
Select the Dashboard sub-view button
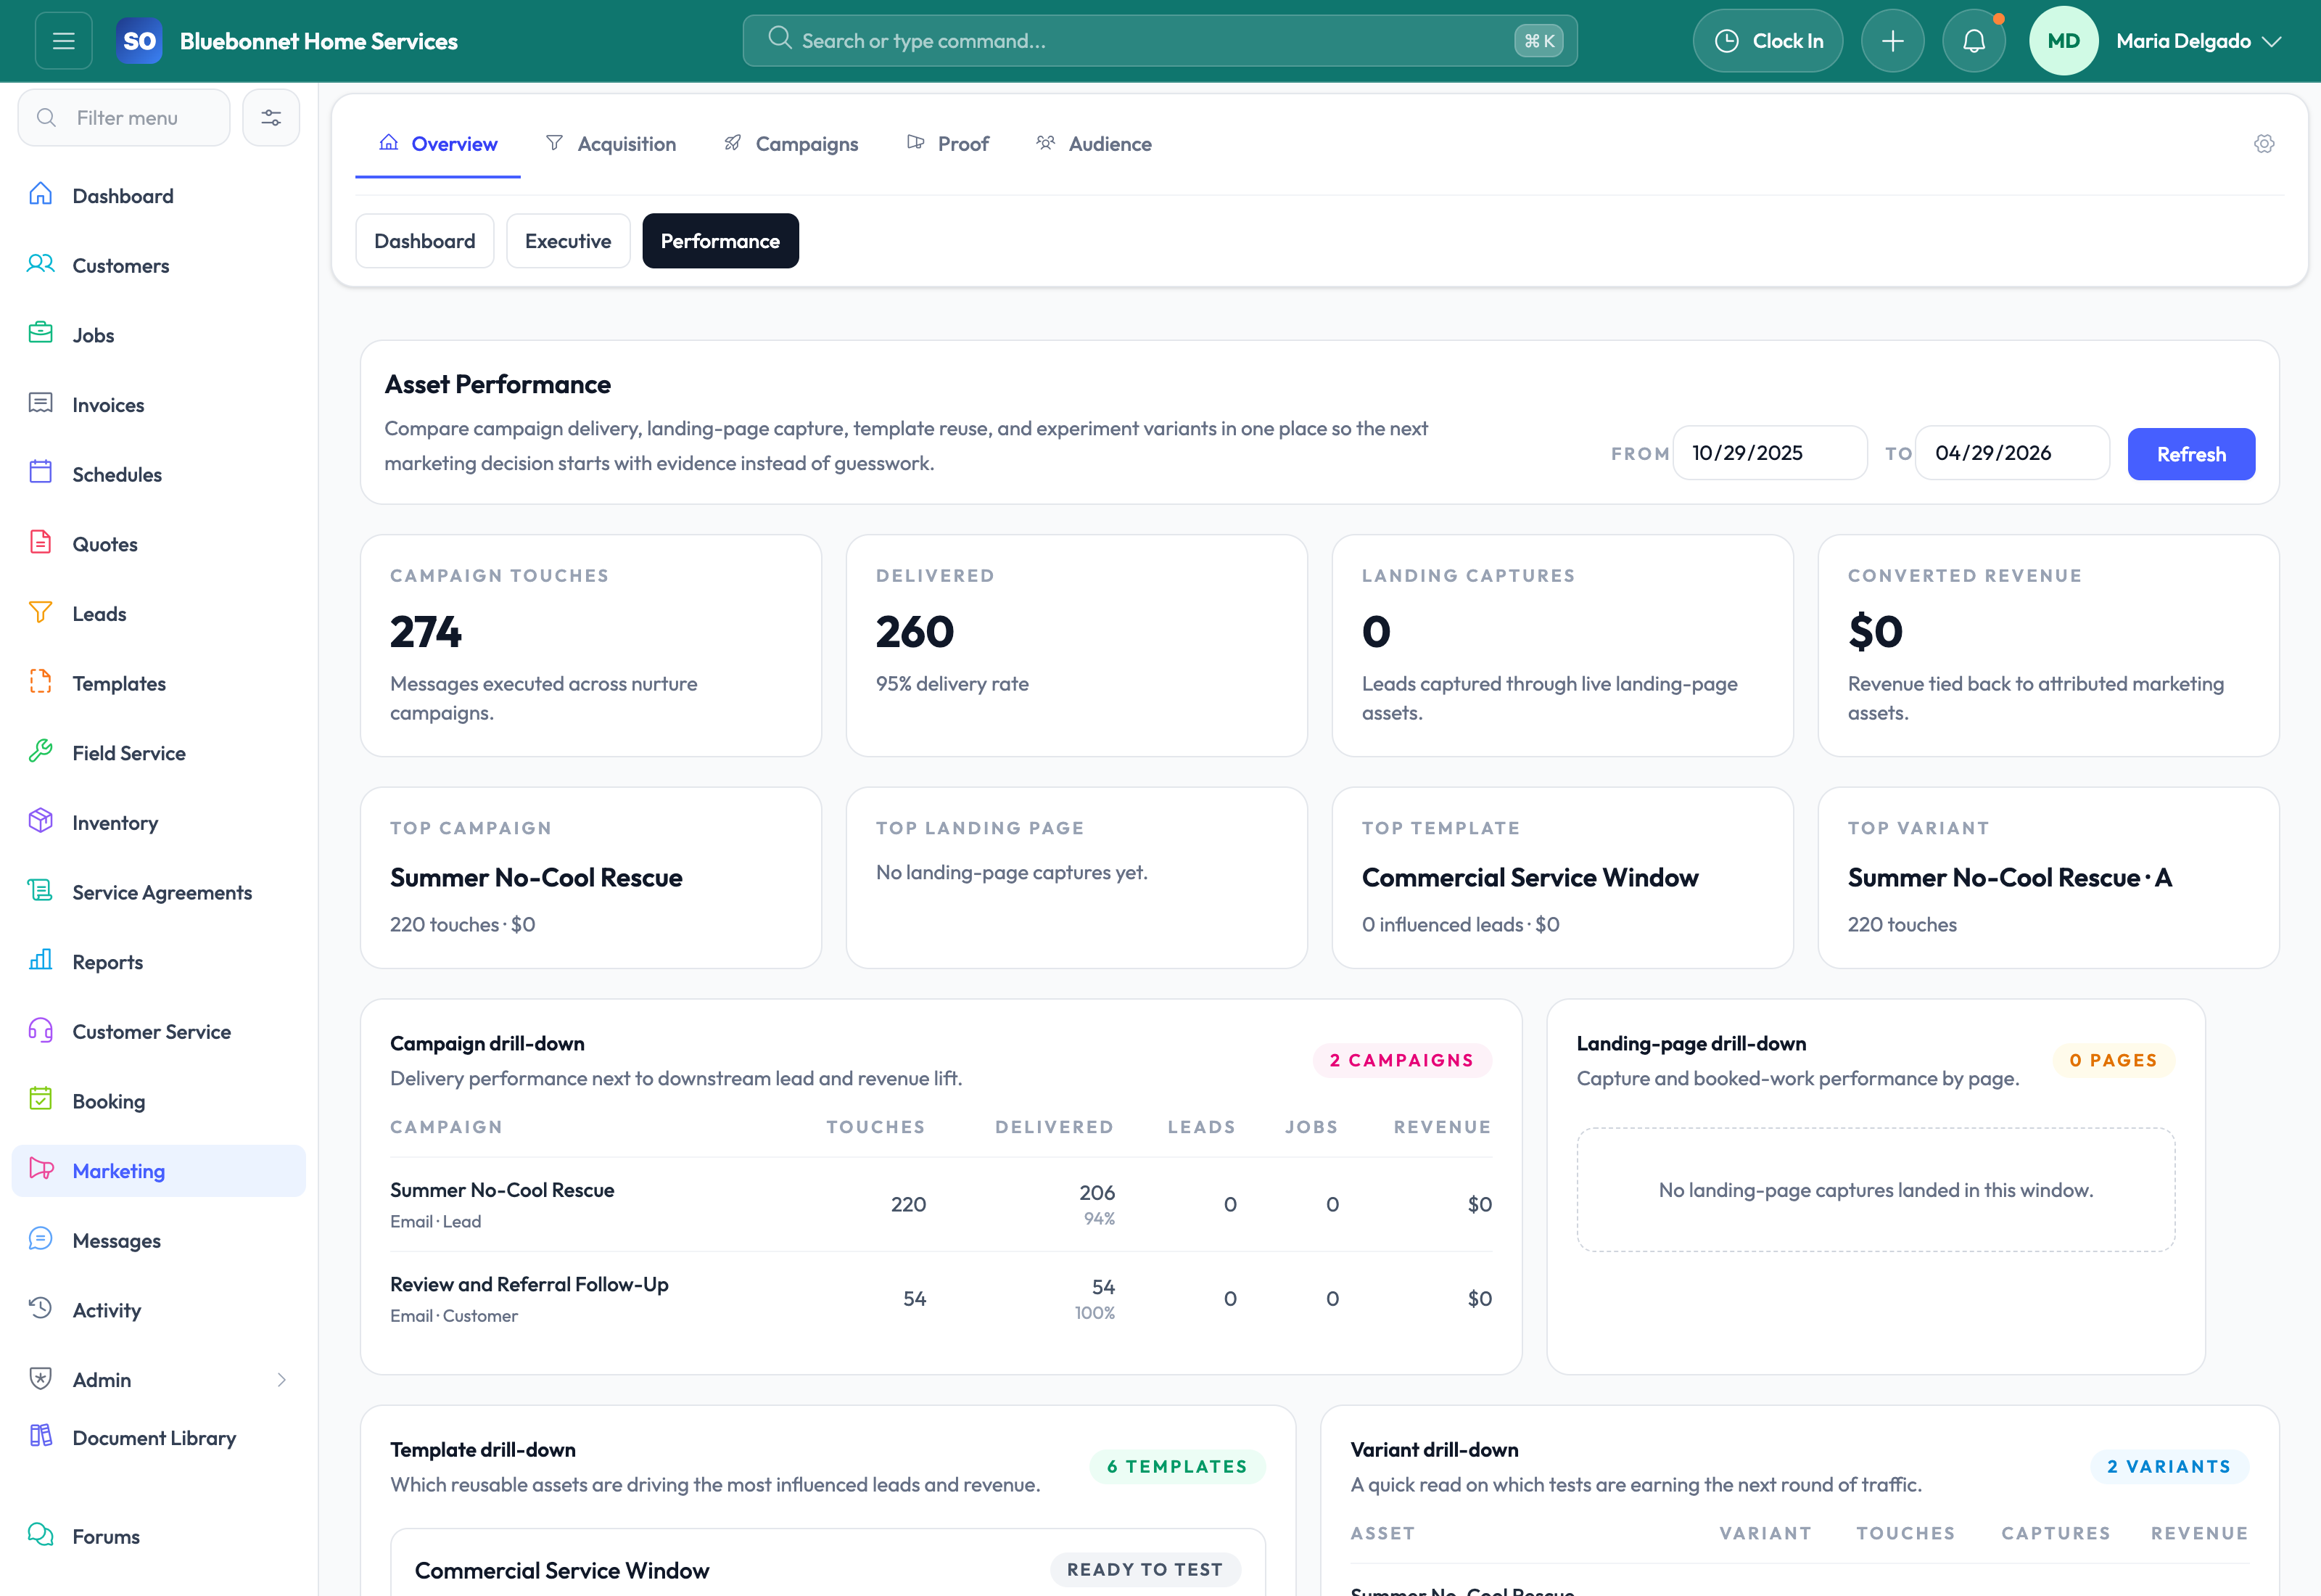tap(425, 241)
